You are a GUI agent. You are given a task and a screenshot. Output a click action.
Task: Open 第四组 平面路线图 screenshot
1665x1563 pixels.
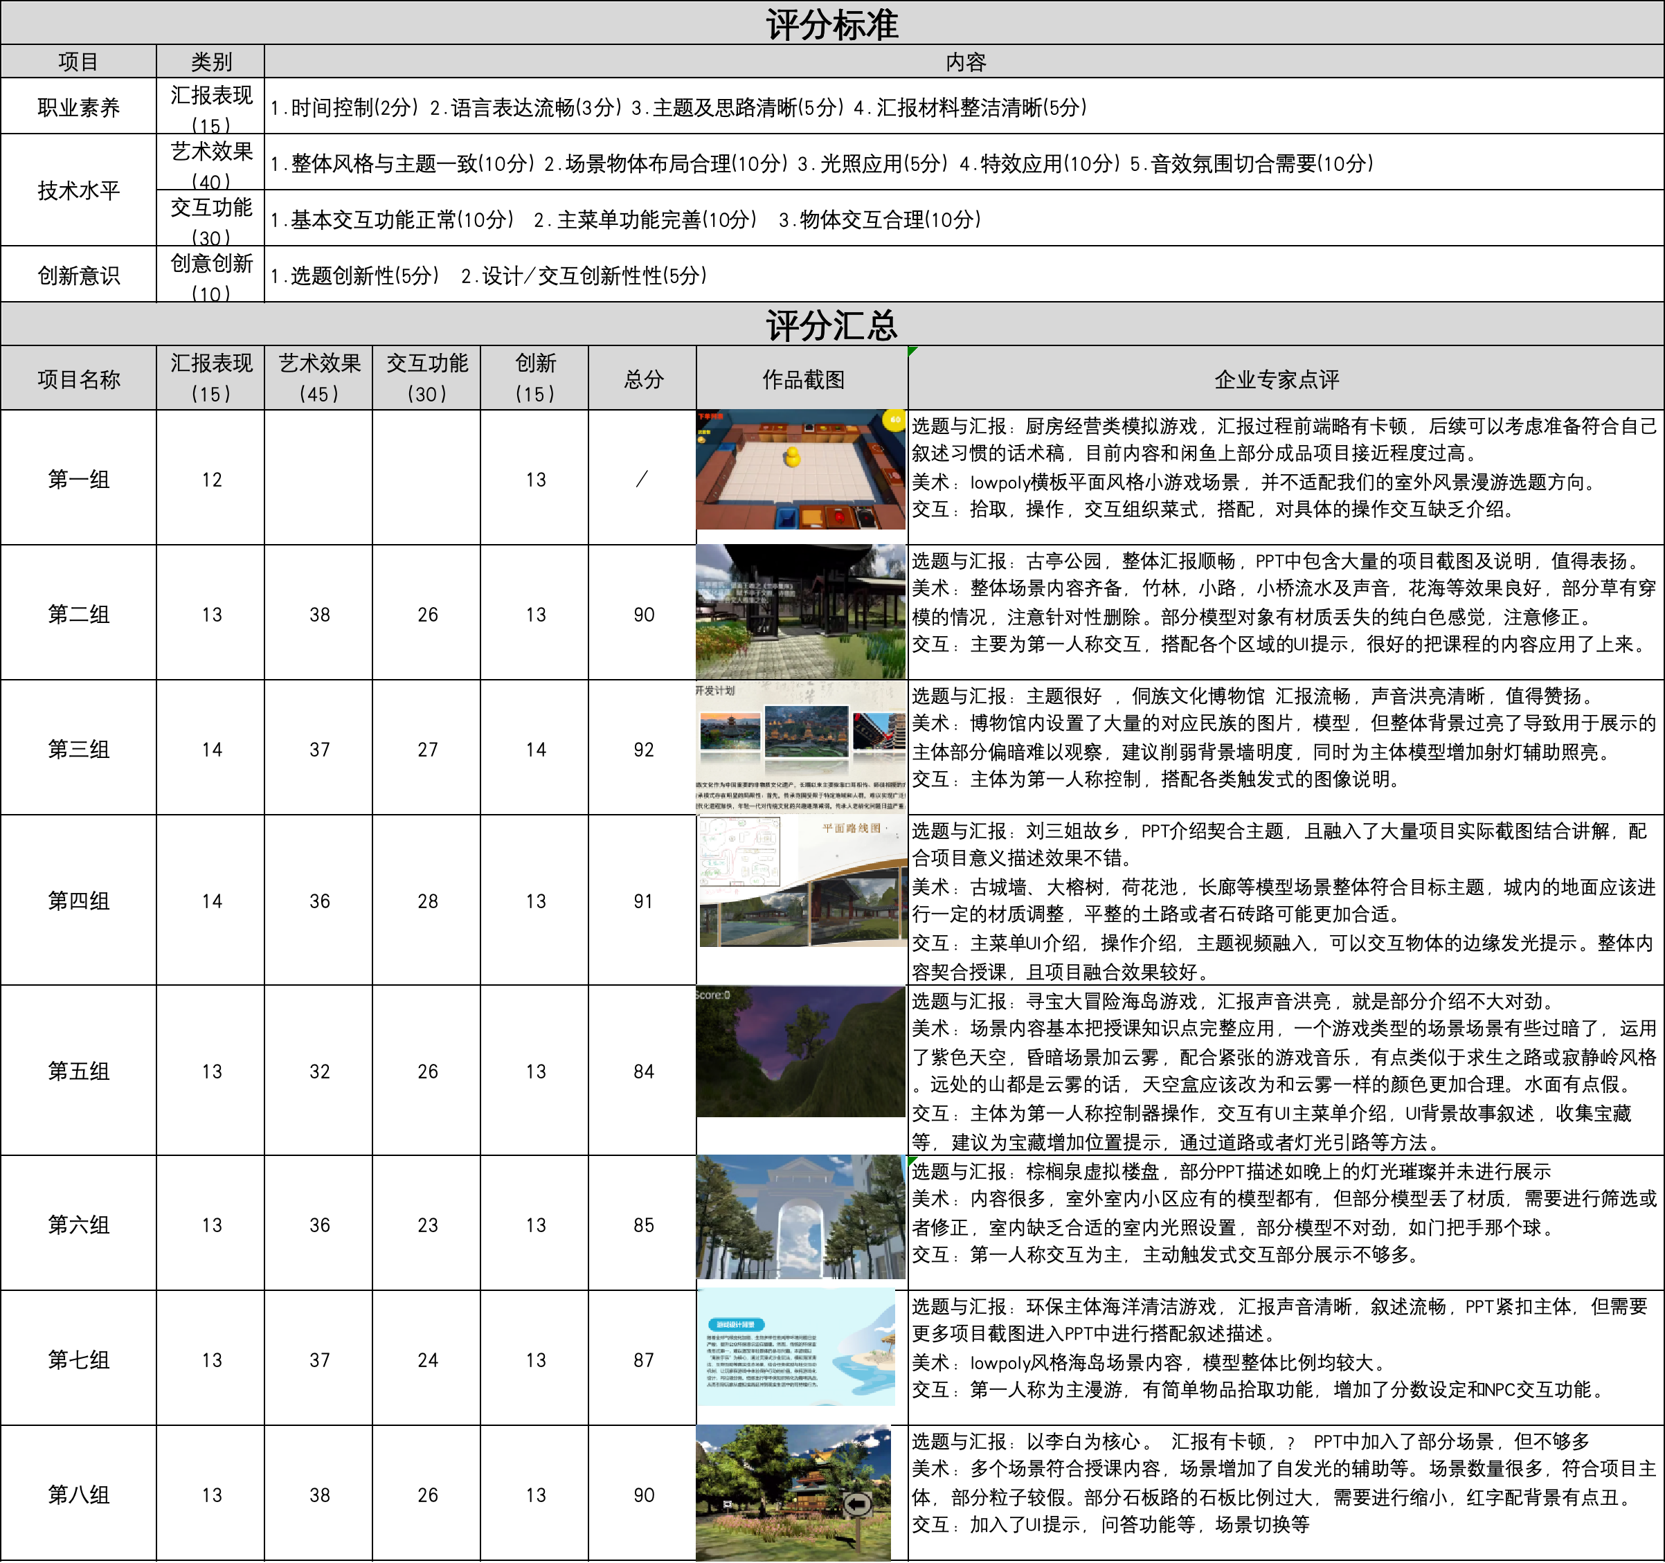802,882
